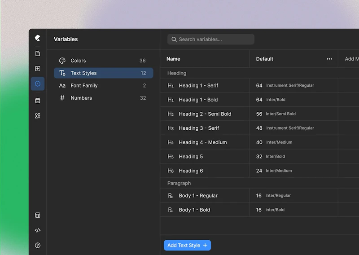Click the Name column header
Image resolution: width=359 pixels, height=255 pixels.
173,59
